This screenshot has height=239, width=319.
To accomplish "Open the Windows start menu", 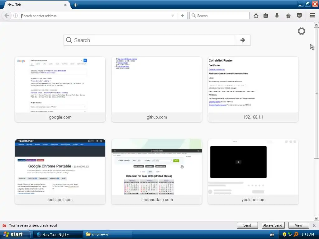I will (15, 234).
